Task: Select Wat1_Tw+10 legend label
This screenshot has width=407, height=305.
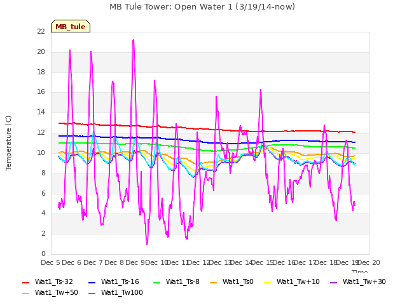Action: (298, 281)
